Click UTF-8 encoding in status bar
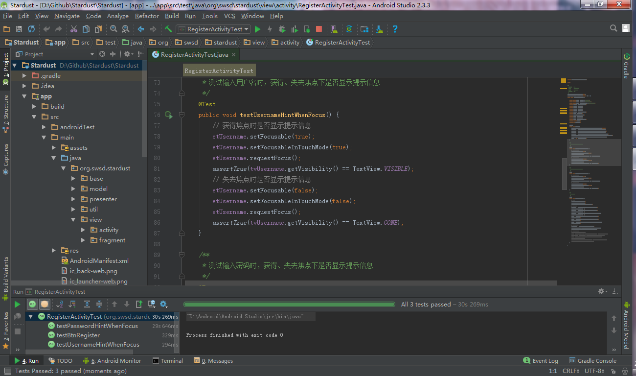Image resolution: width=636 pixels, height=376 pixels. pyautogui.click(x=594, y=371)
